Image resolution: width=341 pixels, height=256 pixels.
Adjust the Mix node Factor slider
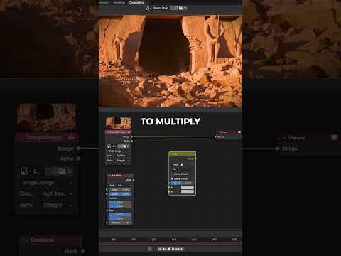182,183
